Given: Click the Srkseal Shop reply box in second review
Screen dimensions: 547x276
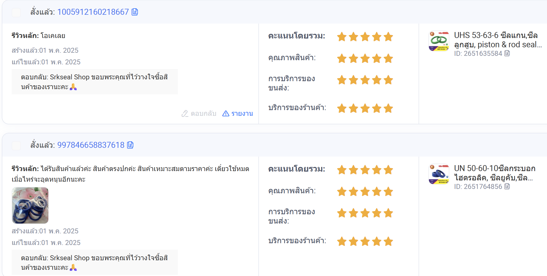Looking at the screenshot, I should [x=95, y=262].
